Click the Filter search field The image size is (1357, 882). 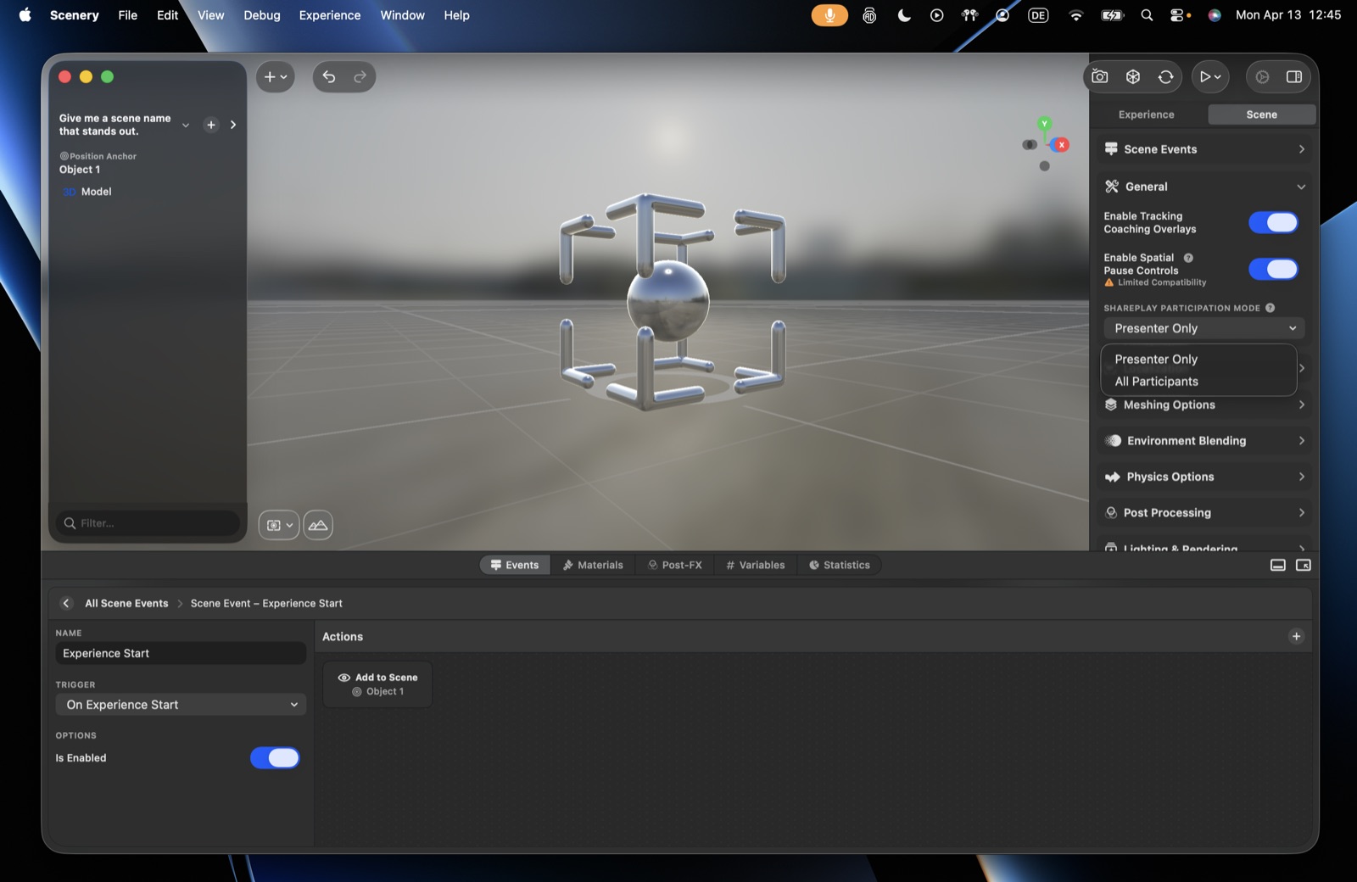tap(148, 523)
